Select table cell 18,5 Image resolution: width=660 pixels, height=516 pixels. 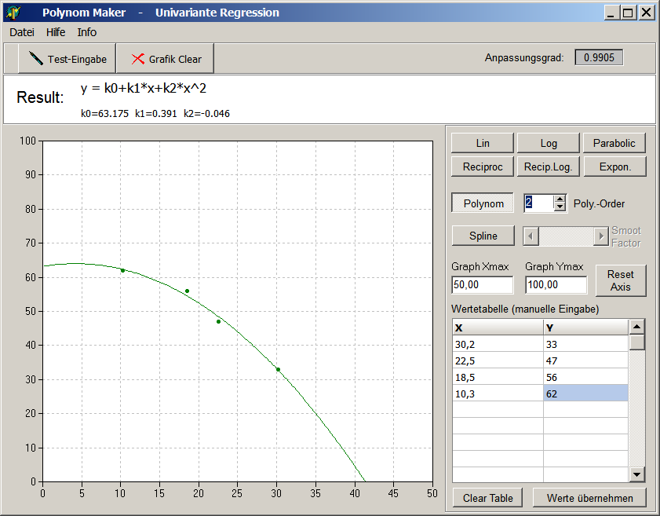(498, 376)
